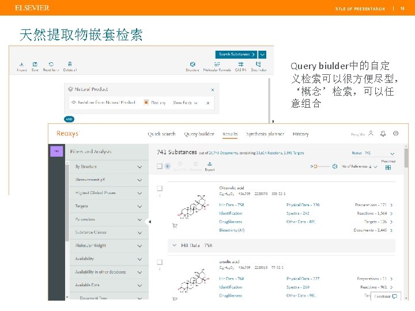Screen dimensions: 415x311
Task: Open Documents - 2,445 arrow
Action: click(x=391, y=230)
